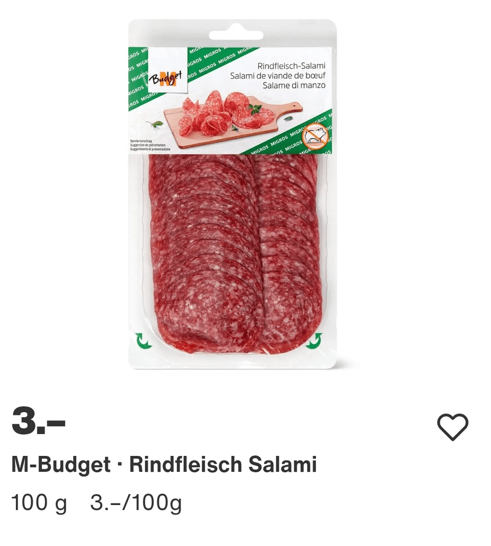The height and width of the screenshot is (546, 491).
Task: Click the right green peel arrow
Action: [314, 340]
